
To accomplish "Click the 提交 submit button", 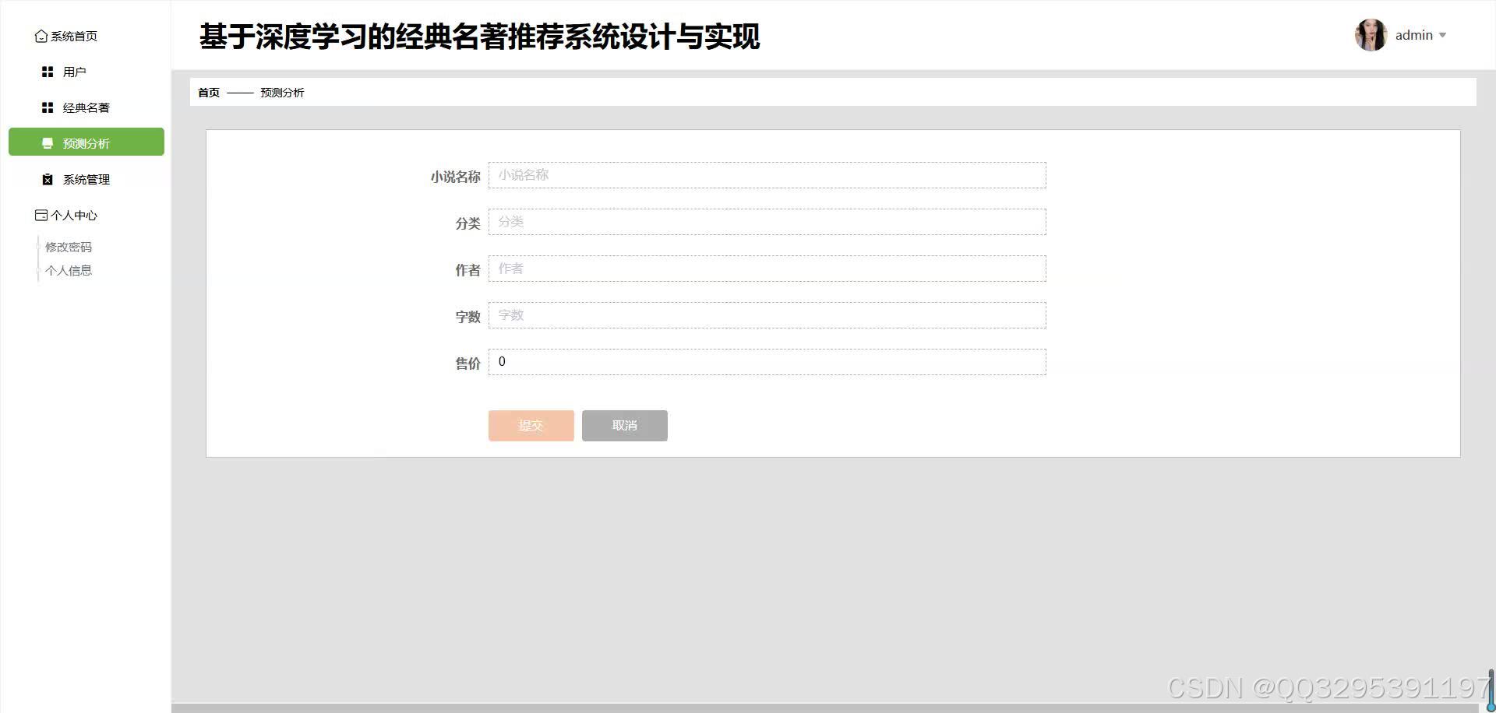I will pyautogui.click(x=531, y=426).
